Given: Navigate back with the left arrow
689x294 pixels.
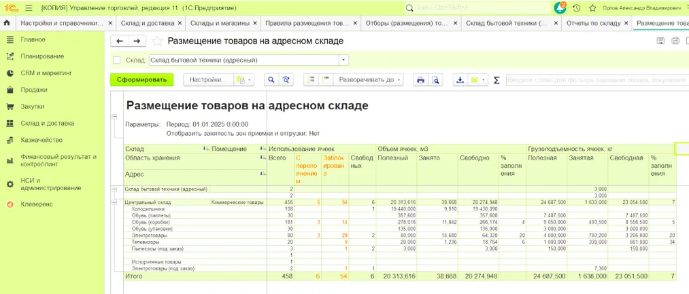Looking at the screenshot, I should [119, 41].
